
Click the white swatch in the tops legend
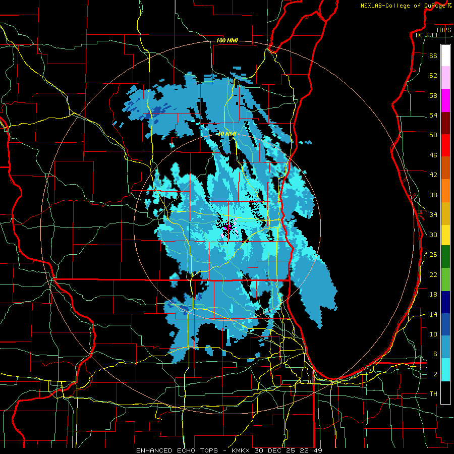pos(445,55)
